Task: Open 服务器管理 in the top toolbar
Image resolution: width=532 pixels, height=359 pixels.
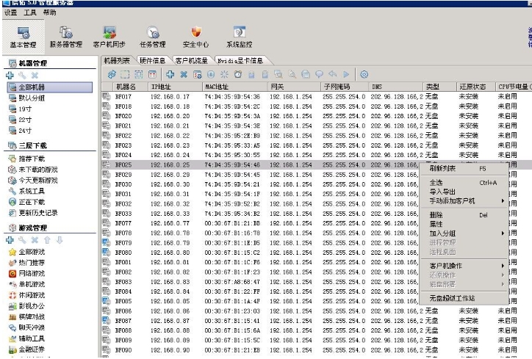Action: (x=66, y=37)
